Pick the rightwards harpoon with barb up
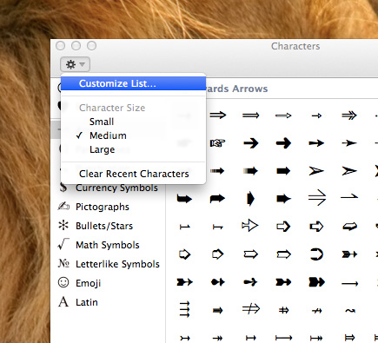Screen dimensions: 378x343 [x=349, y=197]
